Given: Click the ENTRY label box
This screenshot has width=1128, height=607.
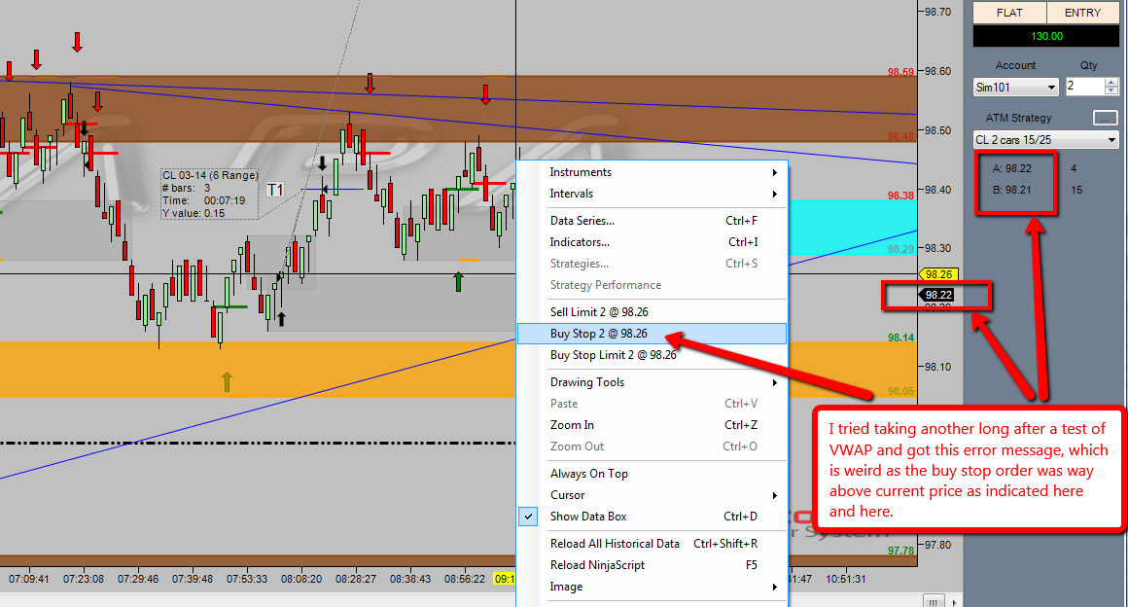Looking at the screenshot, I should [1082, 13].
